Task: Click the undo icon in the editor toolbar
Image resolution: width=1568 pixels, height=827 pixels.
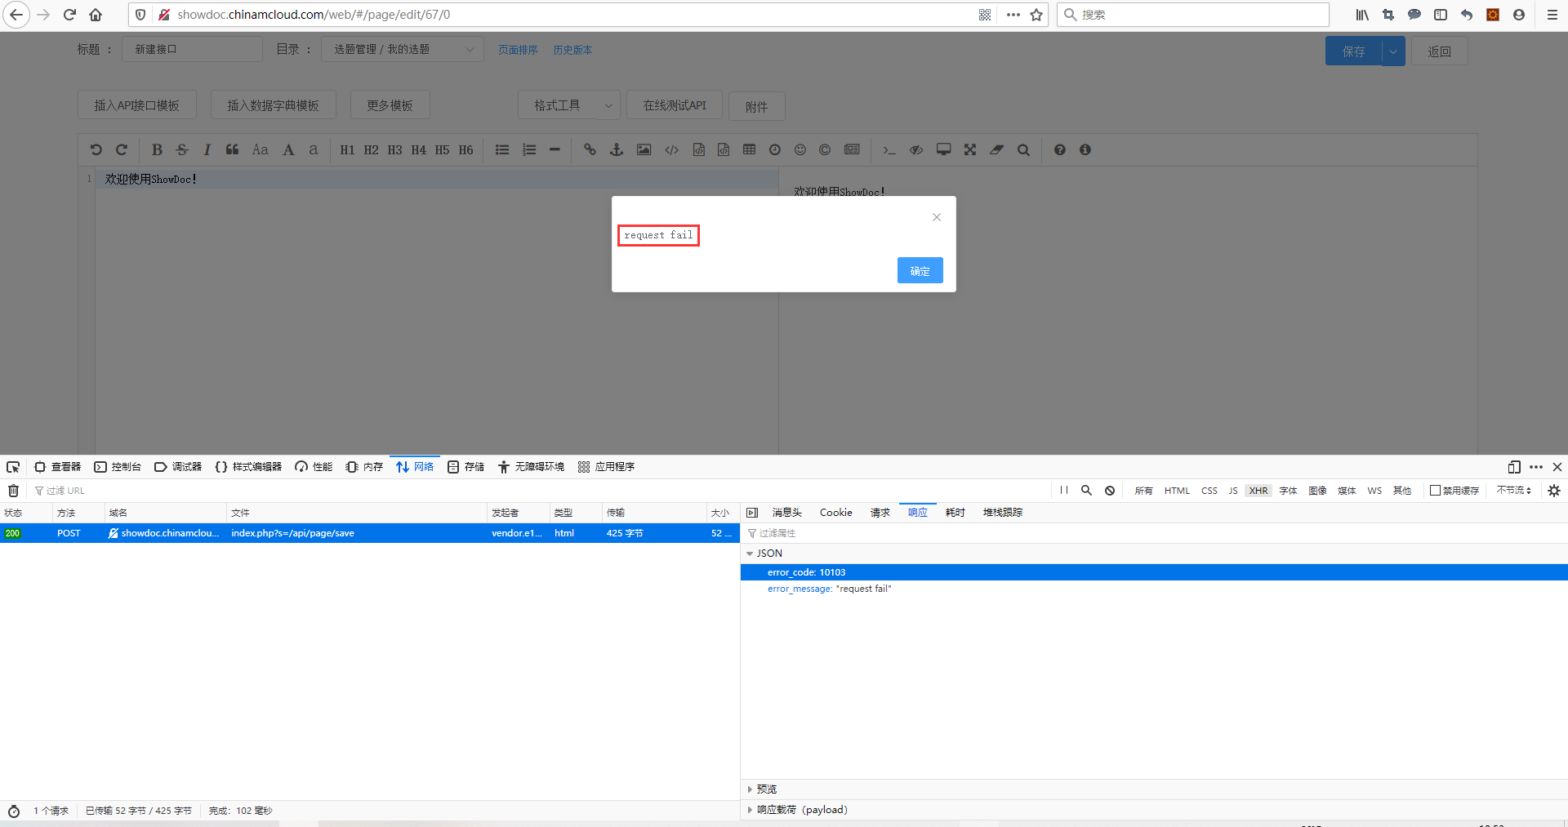Action: 96,149
